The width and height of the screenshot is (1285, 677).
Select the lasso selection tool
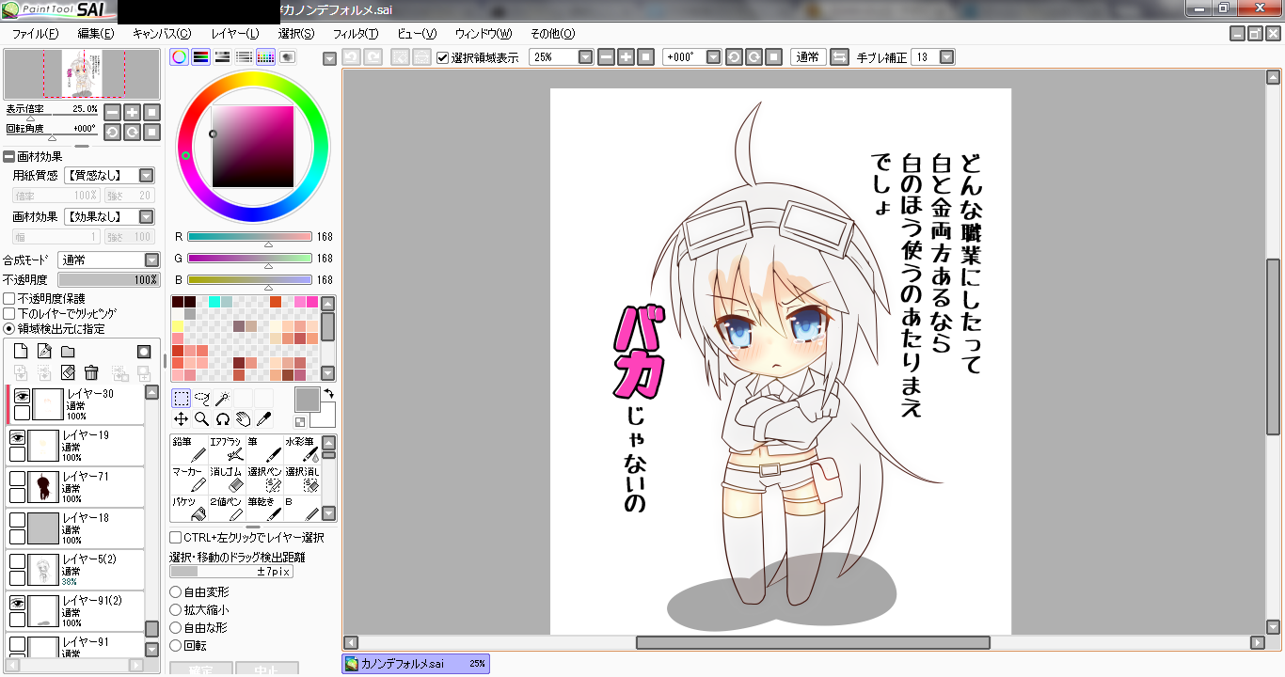(x=201, y=399)
